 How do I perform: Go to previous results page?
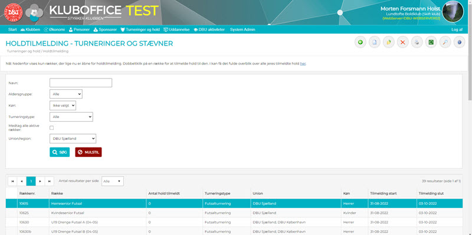[22, 181]
